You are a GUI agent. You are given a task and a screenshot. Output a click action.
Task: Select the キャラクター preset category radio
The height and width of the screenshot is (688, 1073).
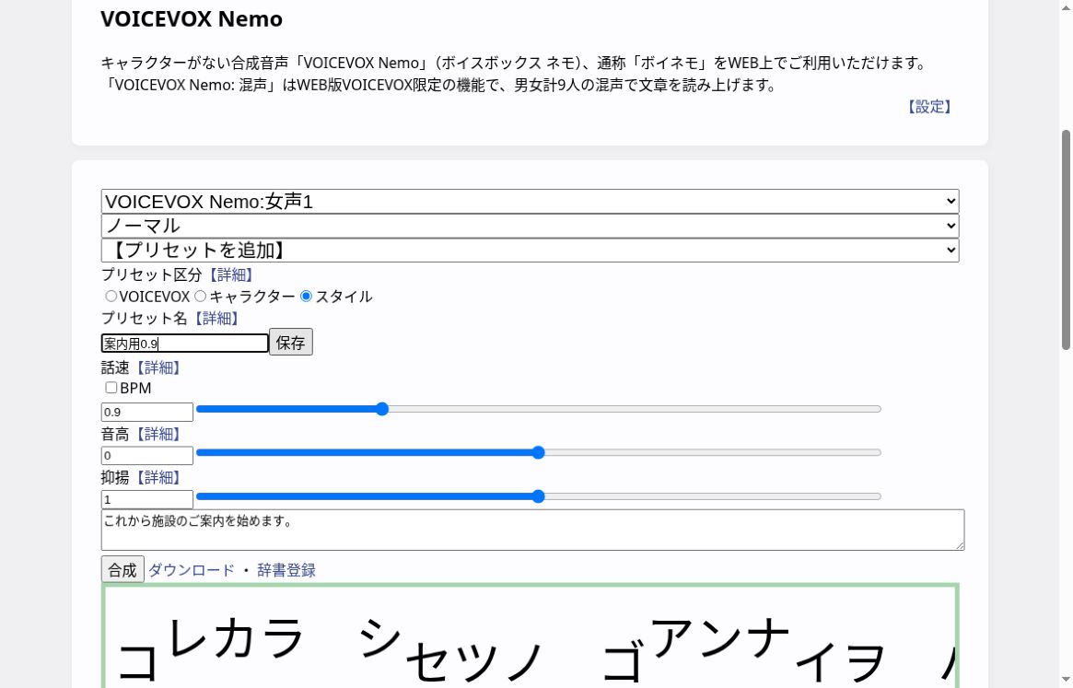[200, 297]
